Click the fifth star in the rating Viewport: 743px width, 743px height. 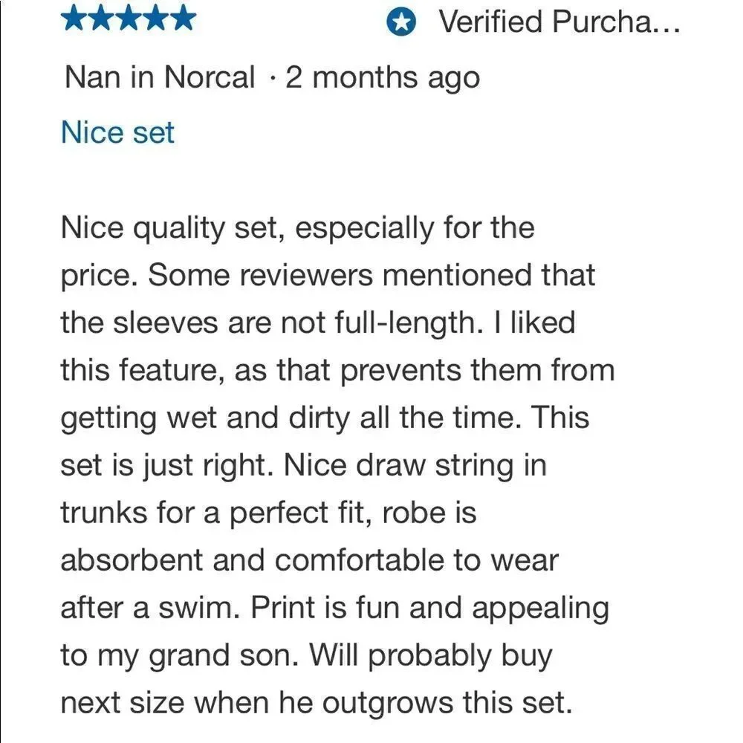(x=183, y=19)
